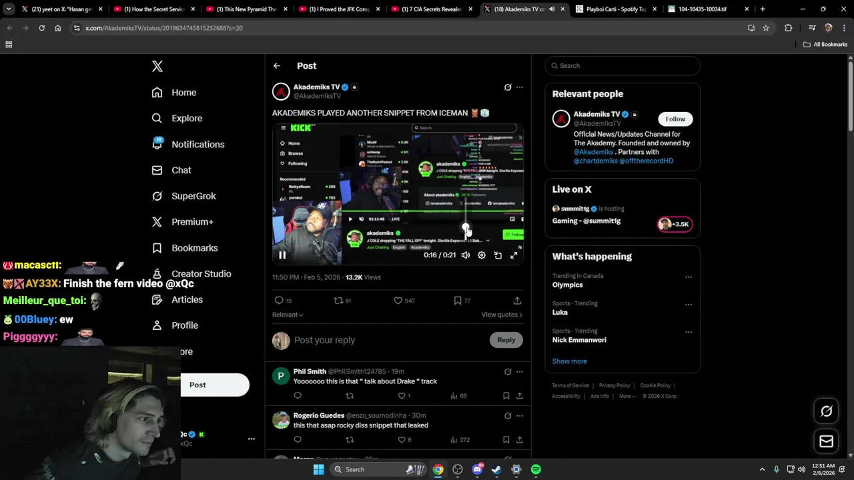Follow Akademiks TV in Relevant people
Screen dimensions: 854x480
coord(675,119)
